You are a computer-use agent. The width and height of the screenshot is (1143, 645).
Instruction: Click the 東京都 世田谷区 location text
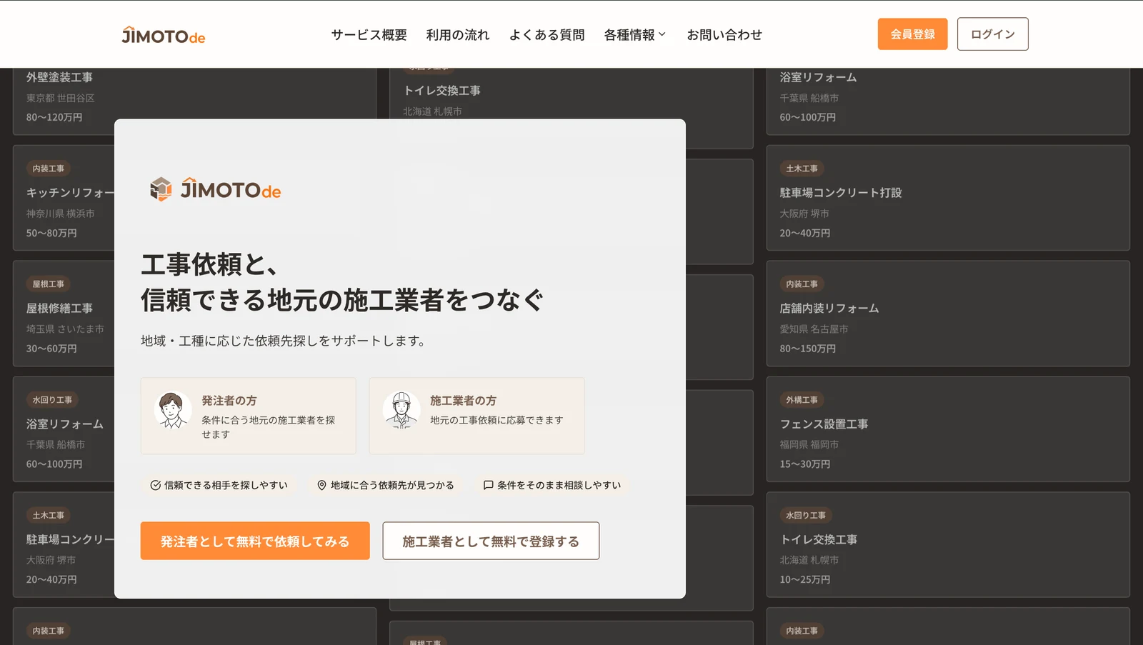point(60,98)
